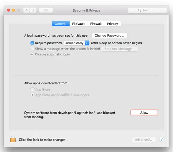
Task: Click the Change Password button
Action: click(109, 36)
